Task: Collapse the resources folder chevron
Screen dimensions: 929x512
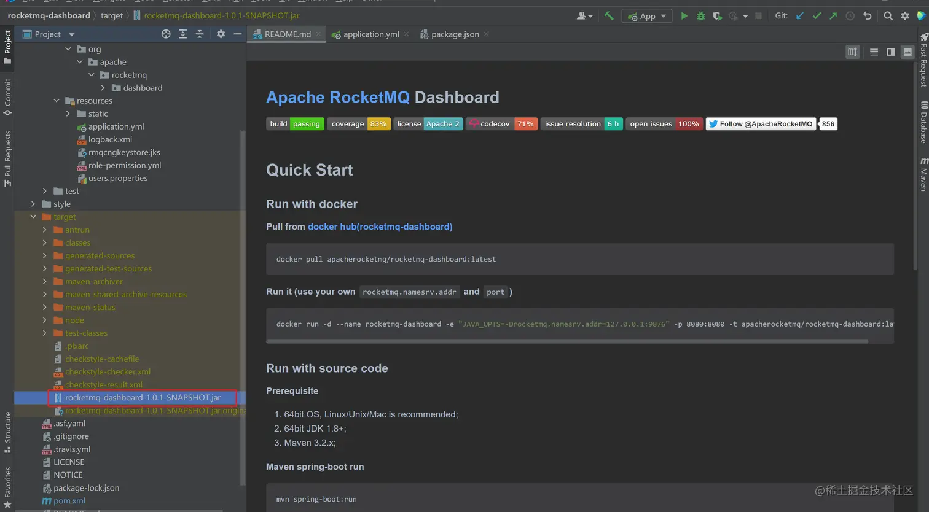Action: (x=57, y=101)
